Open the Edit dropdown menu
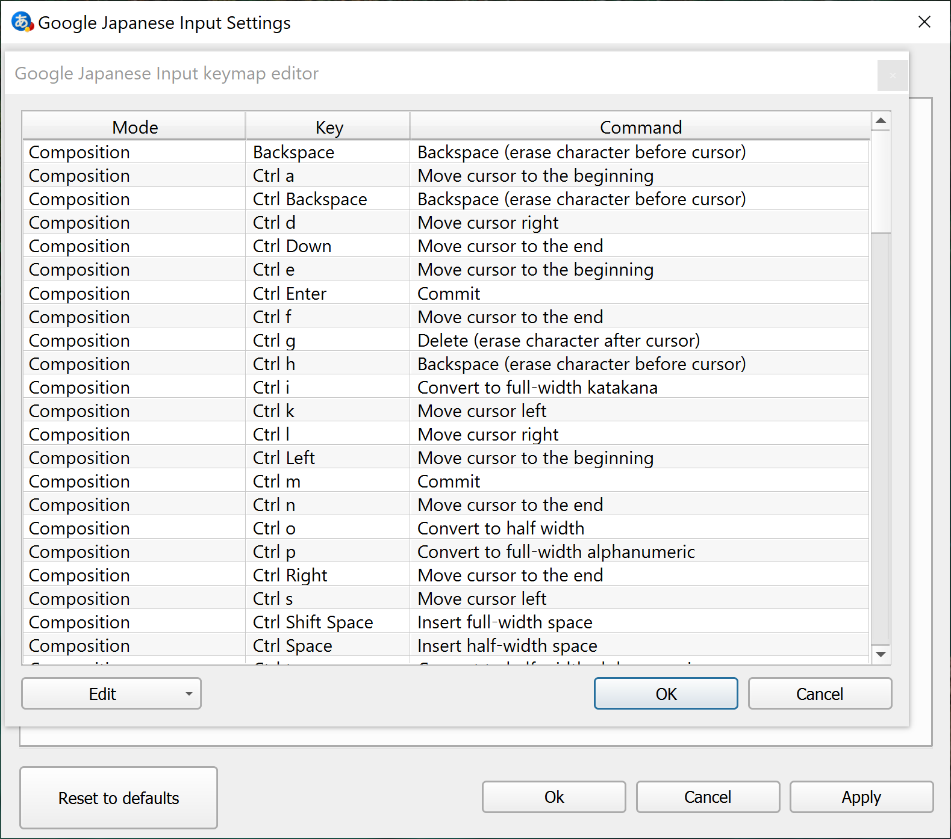Viewport: 951px width, 839px height. click(x=111, y=694)
